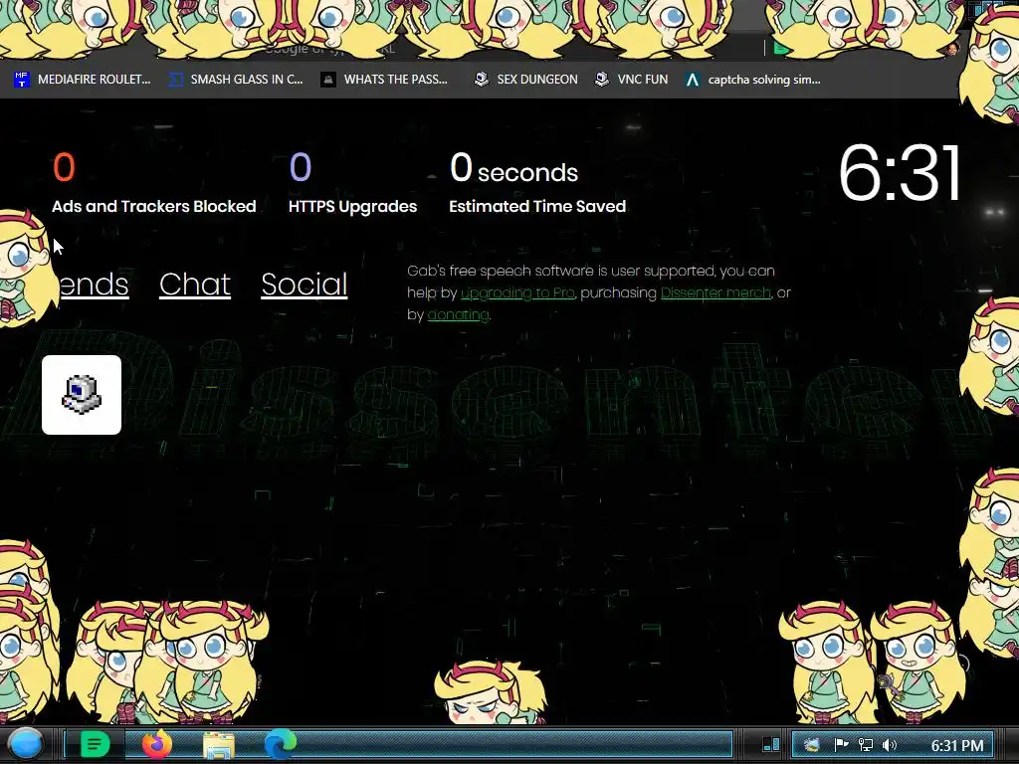Click the HTTPS Upgrades counter
The width and height of the screenshot is (1019, 764).
click(353, 183)
